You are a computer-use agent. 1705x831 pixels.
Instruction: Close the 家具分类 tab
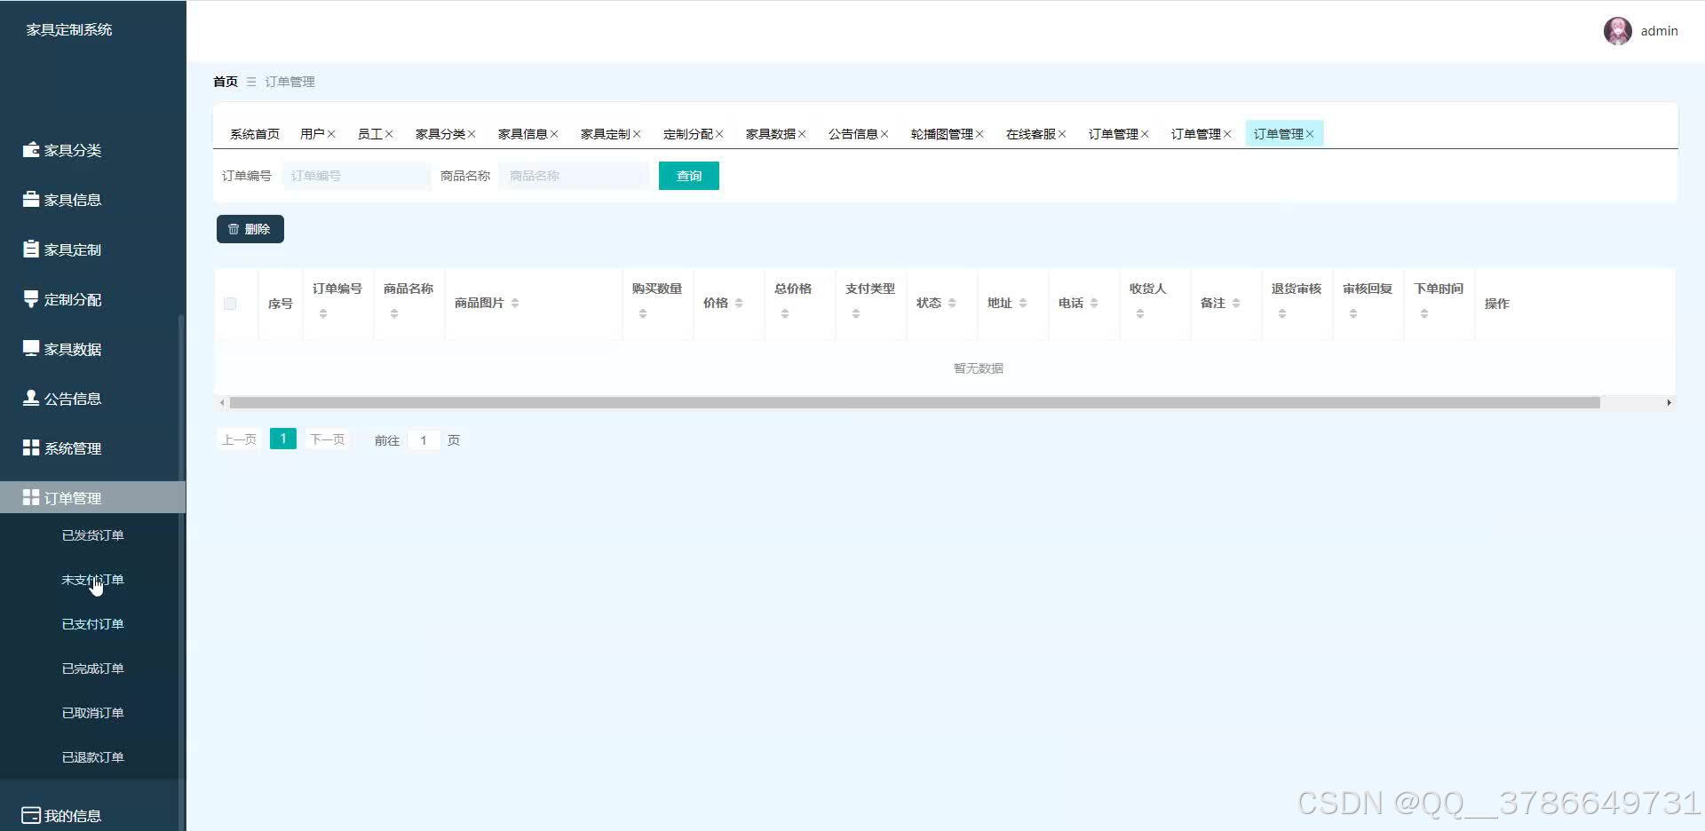[472, 134]
